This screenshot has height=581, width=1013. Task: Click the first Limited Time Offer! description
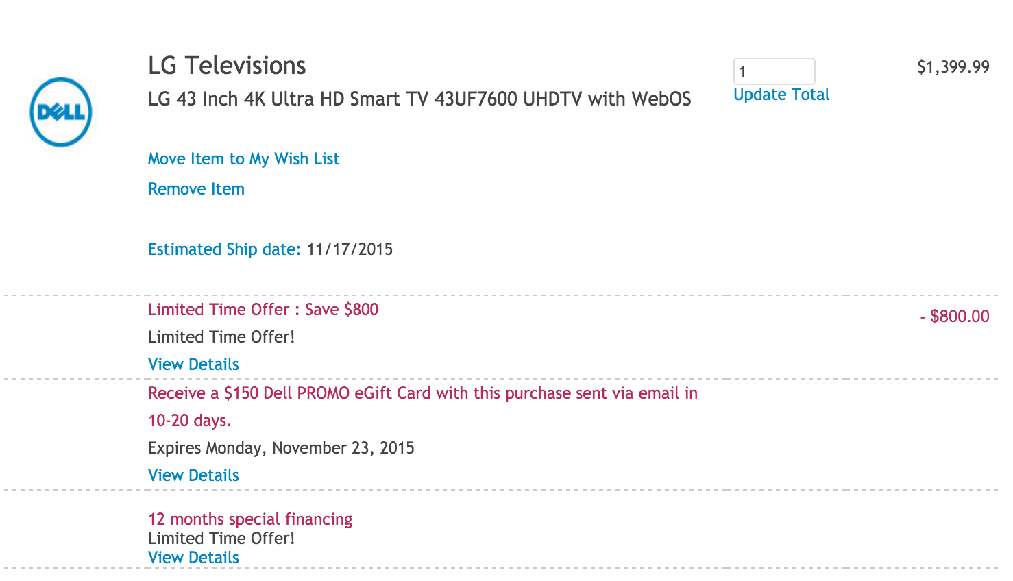221,336
